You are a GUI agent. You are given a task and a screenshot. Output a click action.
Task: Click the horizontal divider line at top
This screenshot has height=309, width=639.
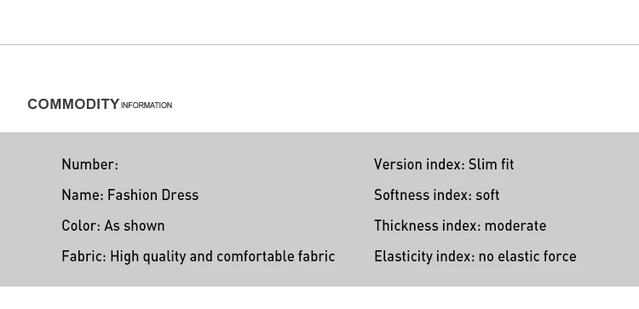coord(319,45)
